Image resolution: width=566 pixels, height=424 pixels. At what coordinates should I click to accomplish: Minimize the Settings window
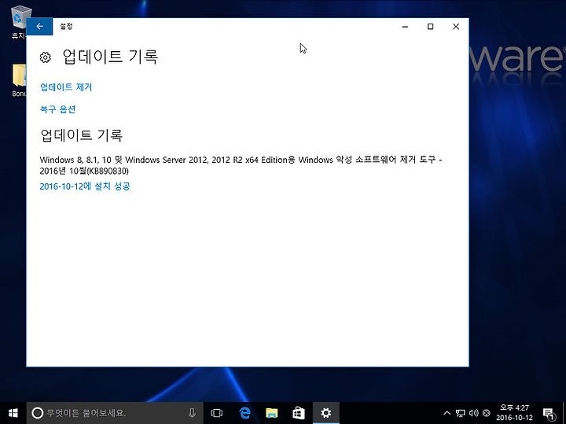[x=405, y=27]
